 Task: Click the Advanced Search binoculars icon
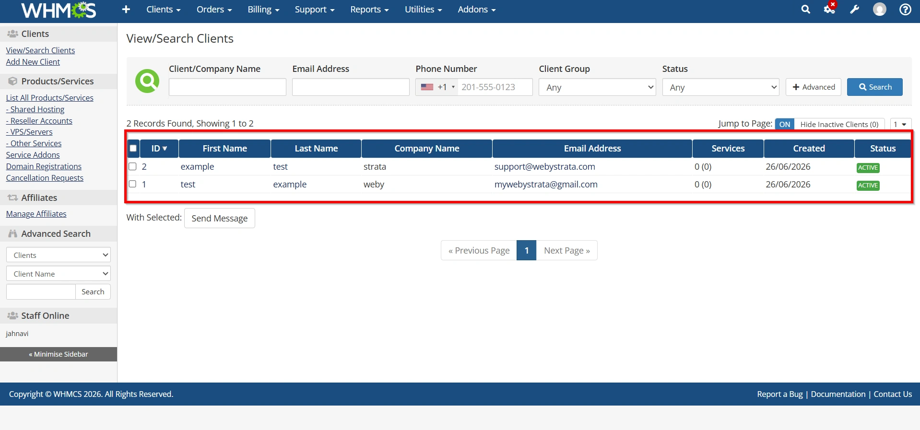13,234
